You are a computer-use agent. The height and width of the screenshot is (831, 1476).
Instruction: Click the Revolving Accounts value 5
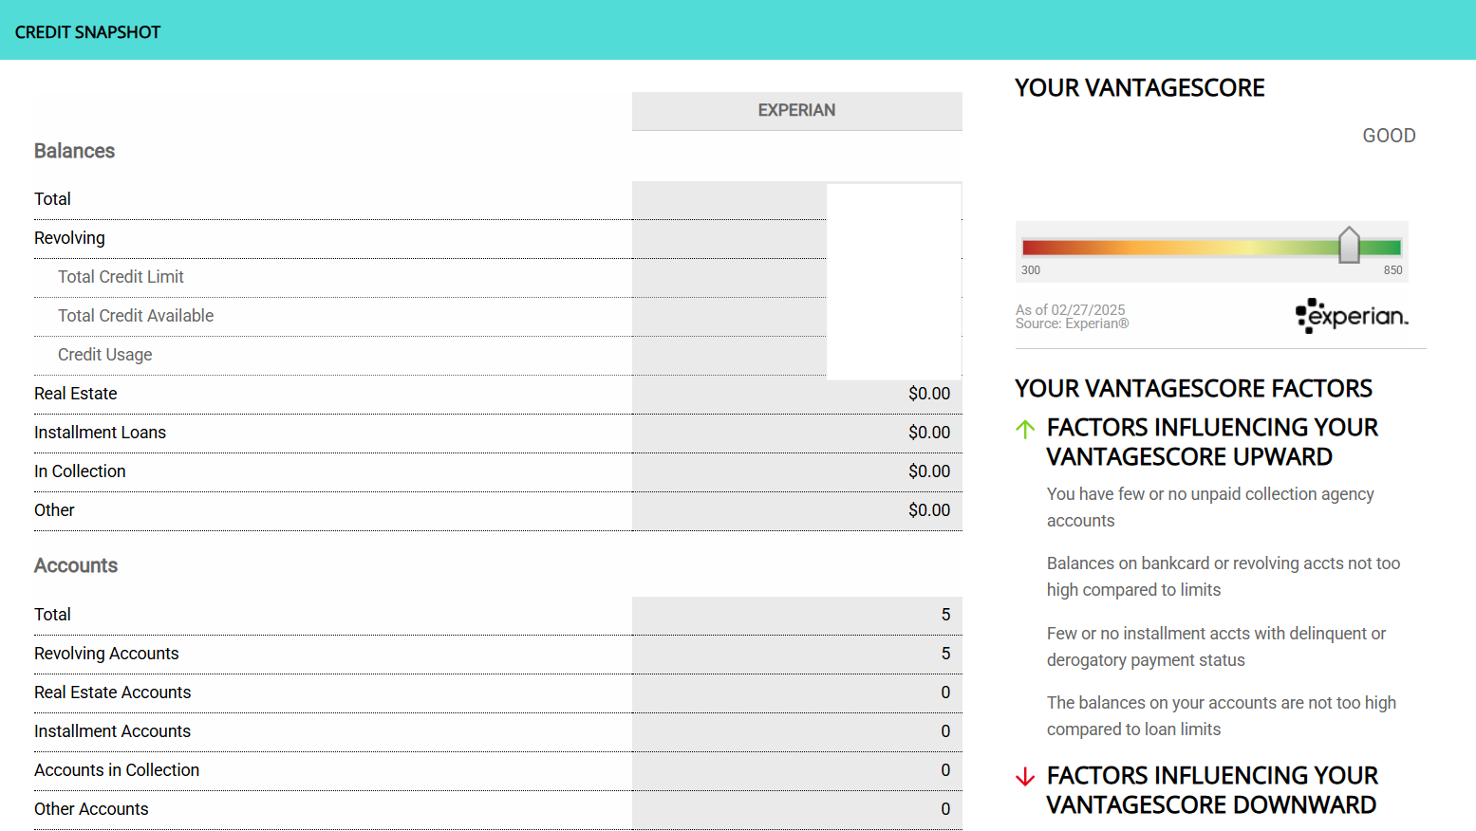point(945,654)
